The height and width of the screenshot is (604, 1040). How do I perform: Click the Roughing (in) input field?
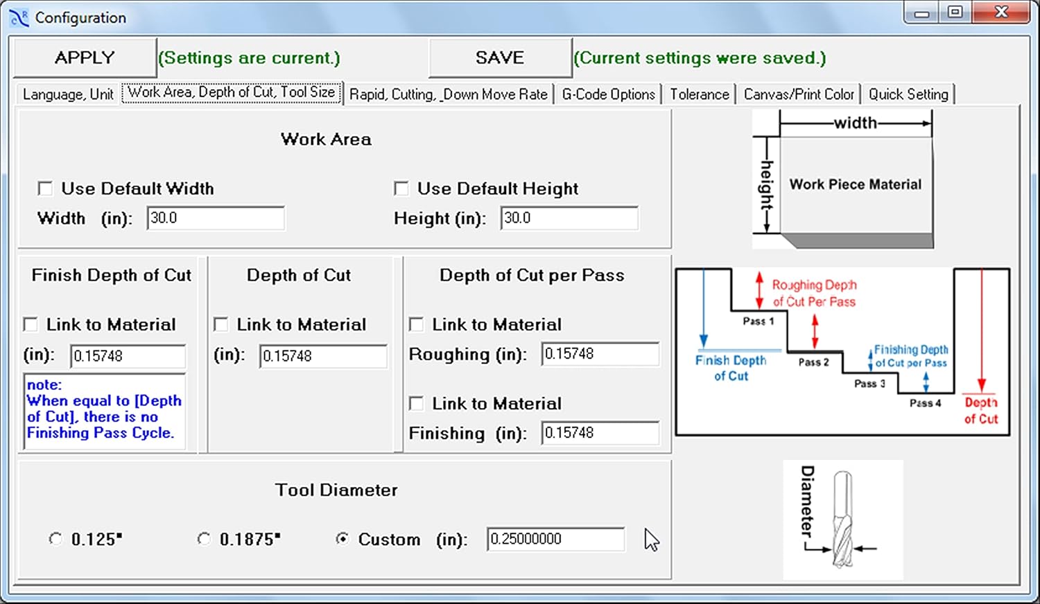(600, 354)
